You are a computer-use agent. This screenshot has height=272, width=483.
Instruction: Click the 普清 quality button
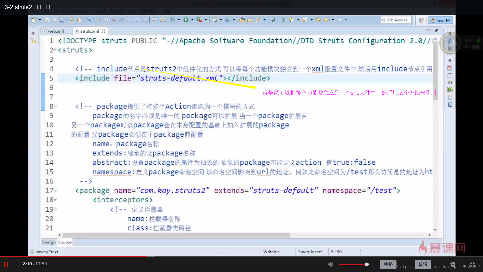[423, 264]
